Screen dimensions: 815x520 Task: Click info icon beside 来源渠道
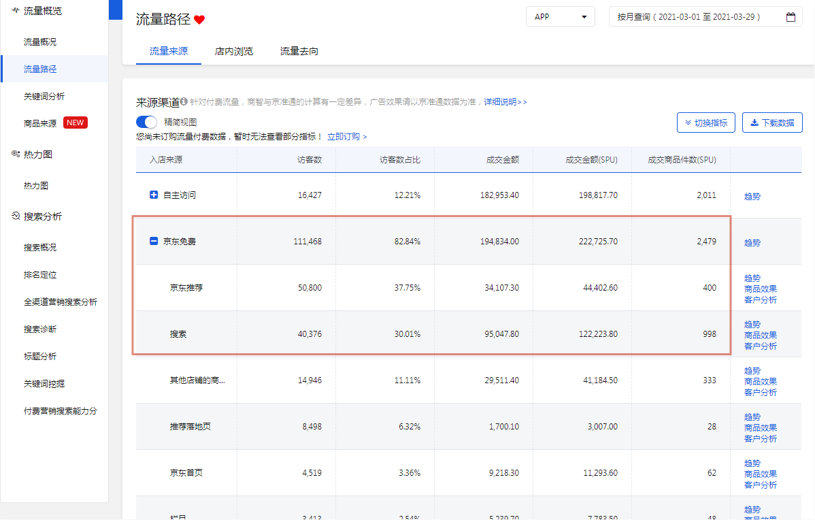click(x=184, y=101)
